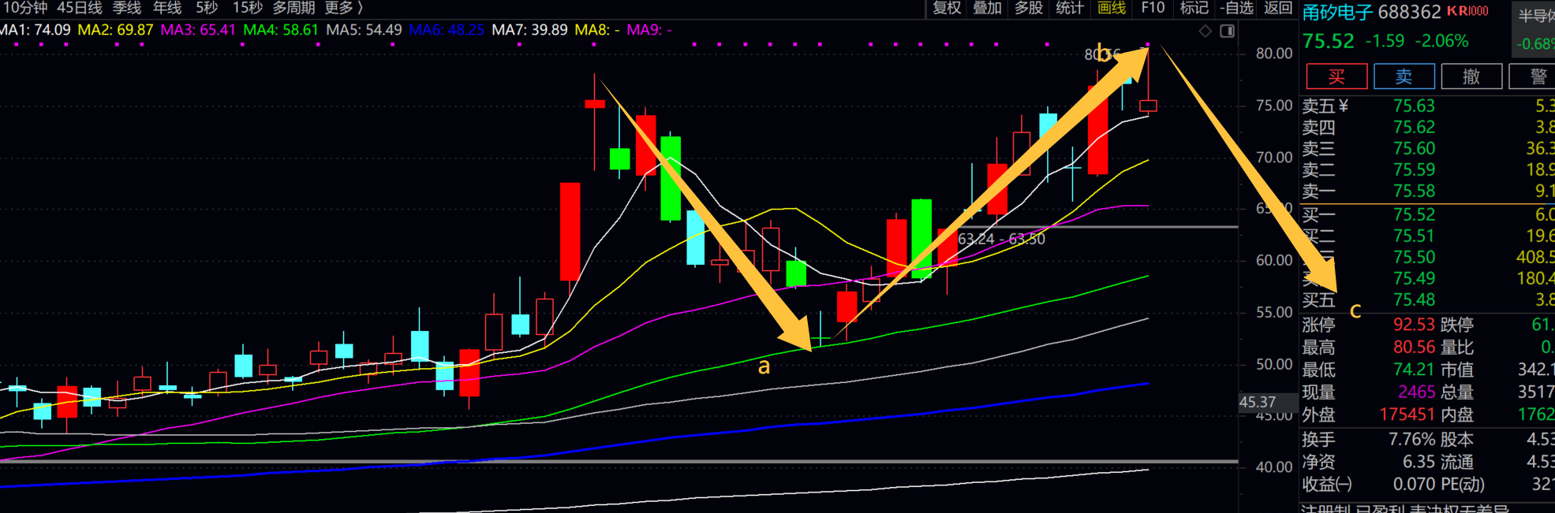Click the 卖二 ask price 75.59
The image size is (1555, 513).
click(1414, 169)
